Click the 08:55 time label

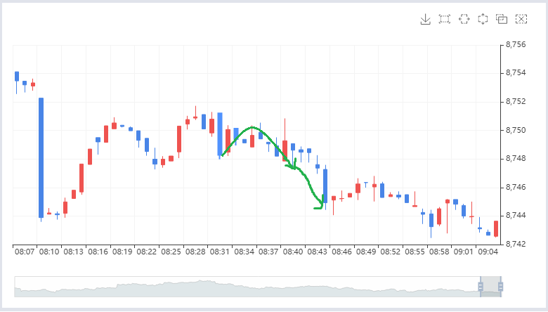click(x=415, y=252)
